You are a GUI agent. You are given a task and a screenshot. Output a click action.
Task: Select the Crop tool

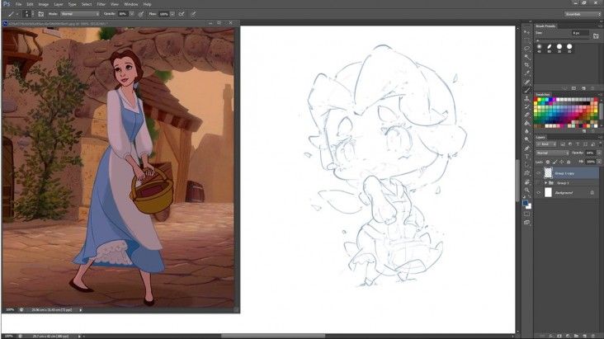(x=526, y=65)
